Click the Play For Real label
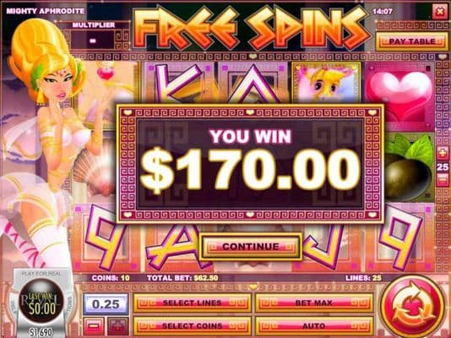The image size is (451, 338). [x=41, y=273]
